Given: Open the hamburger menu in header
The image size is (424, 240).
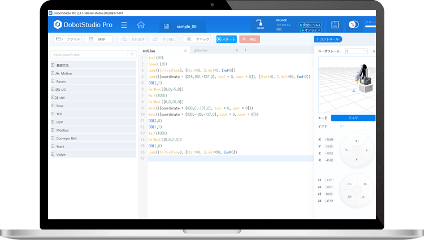Looking at the screenshot, I should point(124,25).
